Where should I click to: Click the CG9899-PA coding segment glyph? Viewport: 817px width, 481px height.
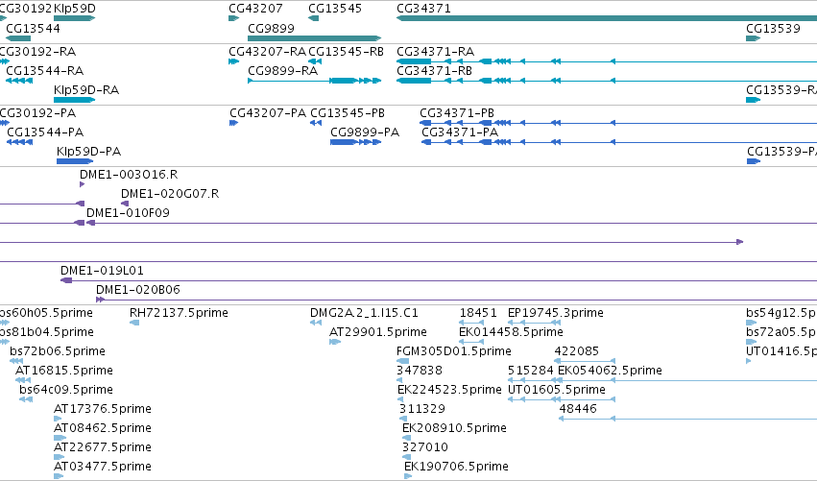pos(356,142)
